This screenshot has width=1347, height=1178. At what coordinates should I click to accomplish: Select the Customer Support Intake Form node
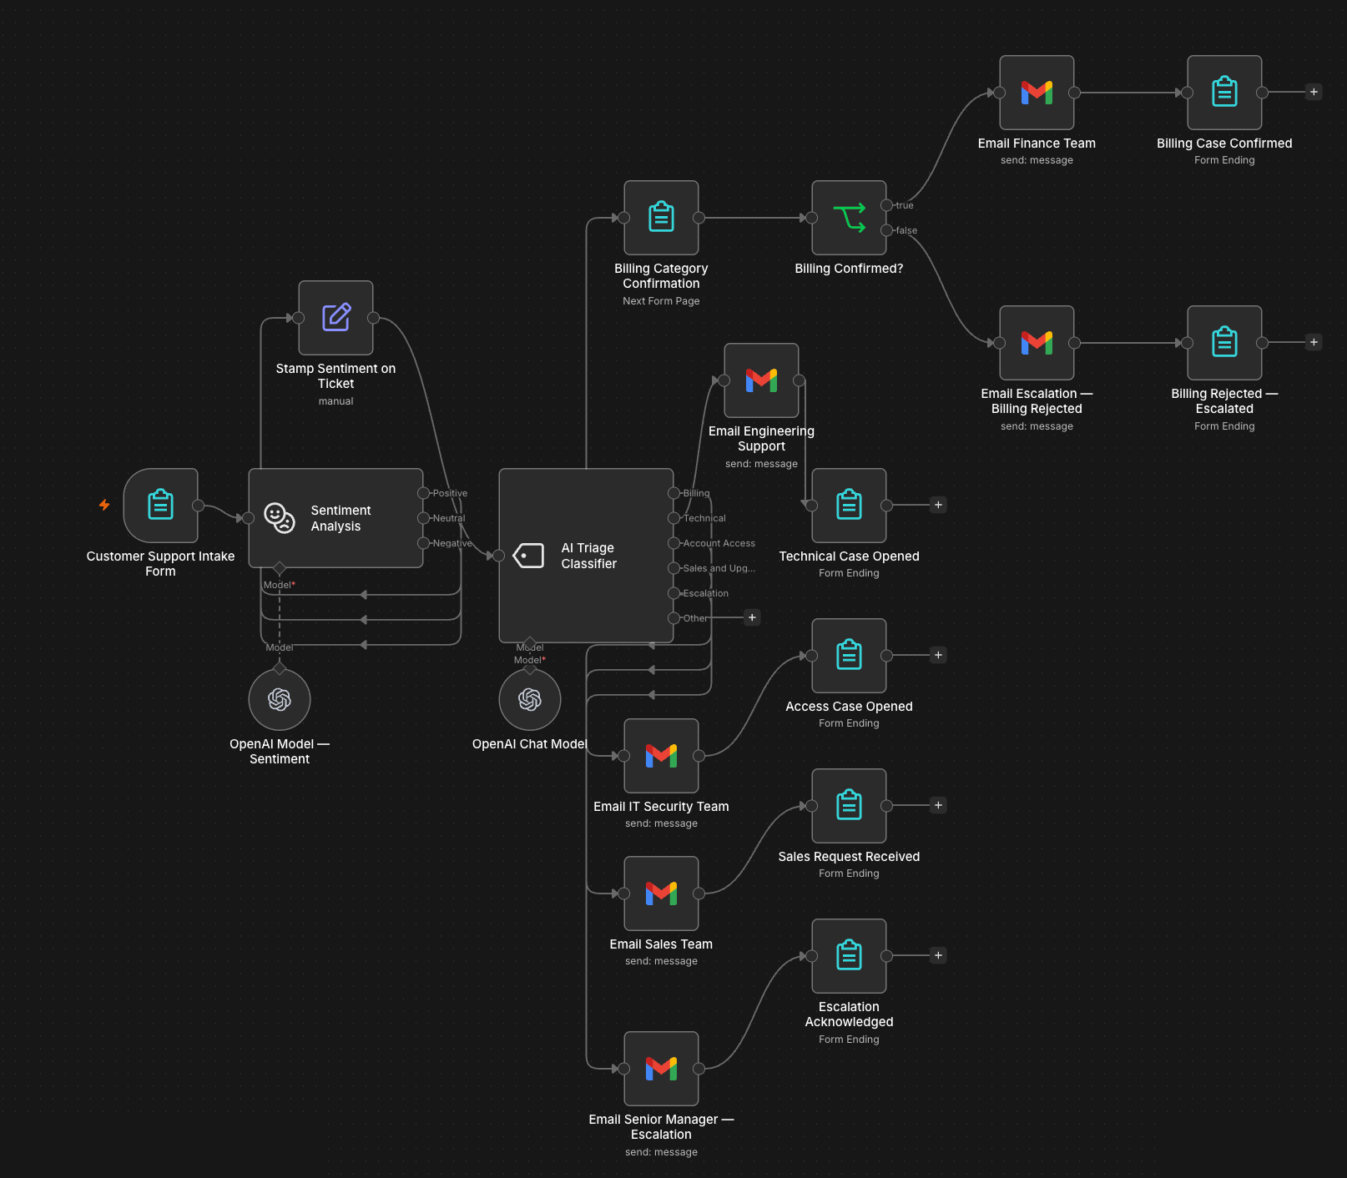[x=160, y=506]
